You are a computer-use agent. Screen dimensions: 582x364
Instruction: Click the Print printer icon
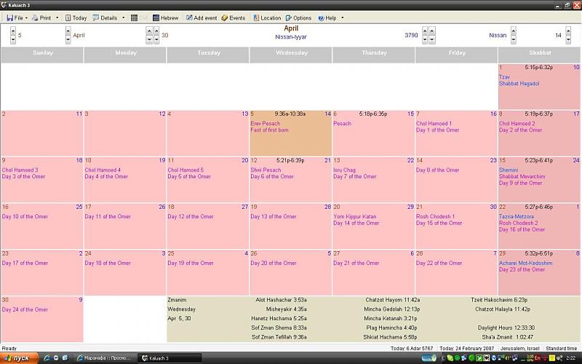pos(41,17)
